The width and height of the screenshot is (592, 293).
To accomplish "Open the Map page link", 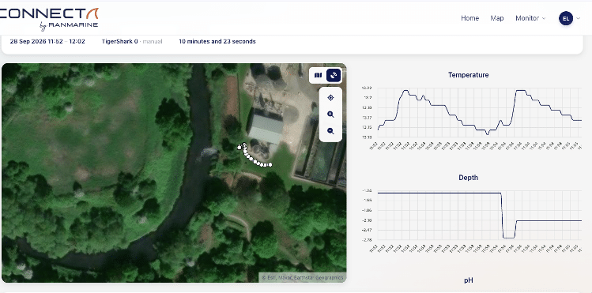I will tap(497, 18).
